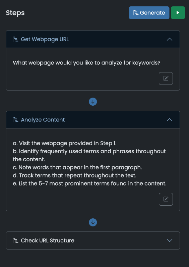Expand the Check URL Structure step

(170, 241)
